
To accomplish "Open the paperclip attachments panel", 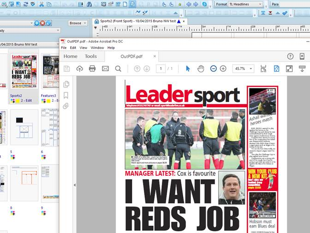I will [x=66, y=106].
